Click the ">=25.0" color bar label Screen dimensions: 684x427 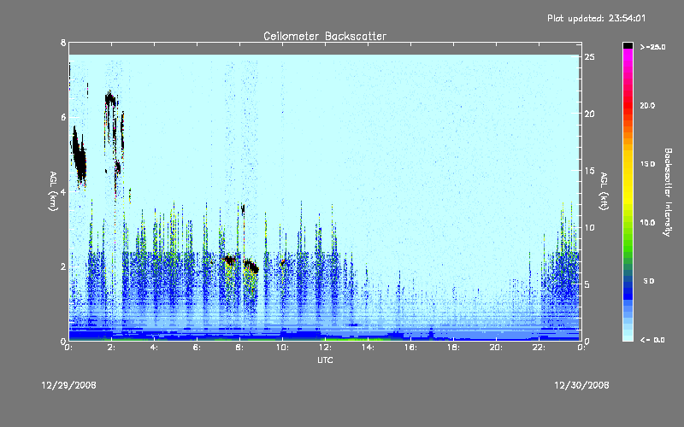(652, 47)
